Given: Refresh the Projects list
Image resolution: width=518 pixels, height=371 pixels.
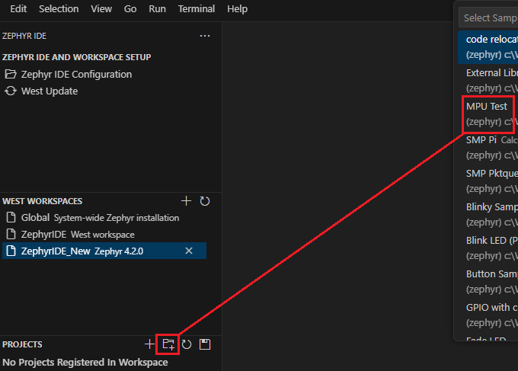Looking at the screenshot, I should pyautogui.click(x=187, y=344).
